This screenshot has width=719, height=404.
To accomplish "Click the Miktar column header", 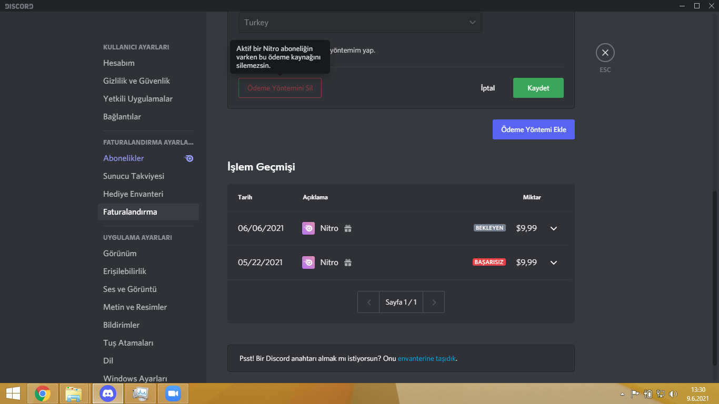I will (x=532, y=197).
